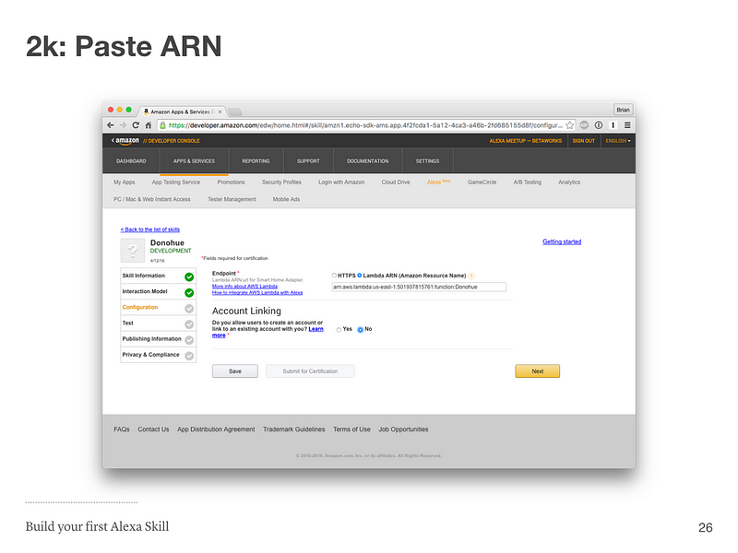Open App Distribution Agreement link
Viewport: 738px width, 553px height.
(216, 429)
